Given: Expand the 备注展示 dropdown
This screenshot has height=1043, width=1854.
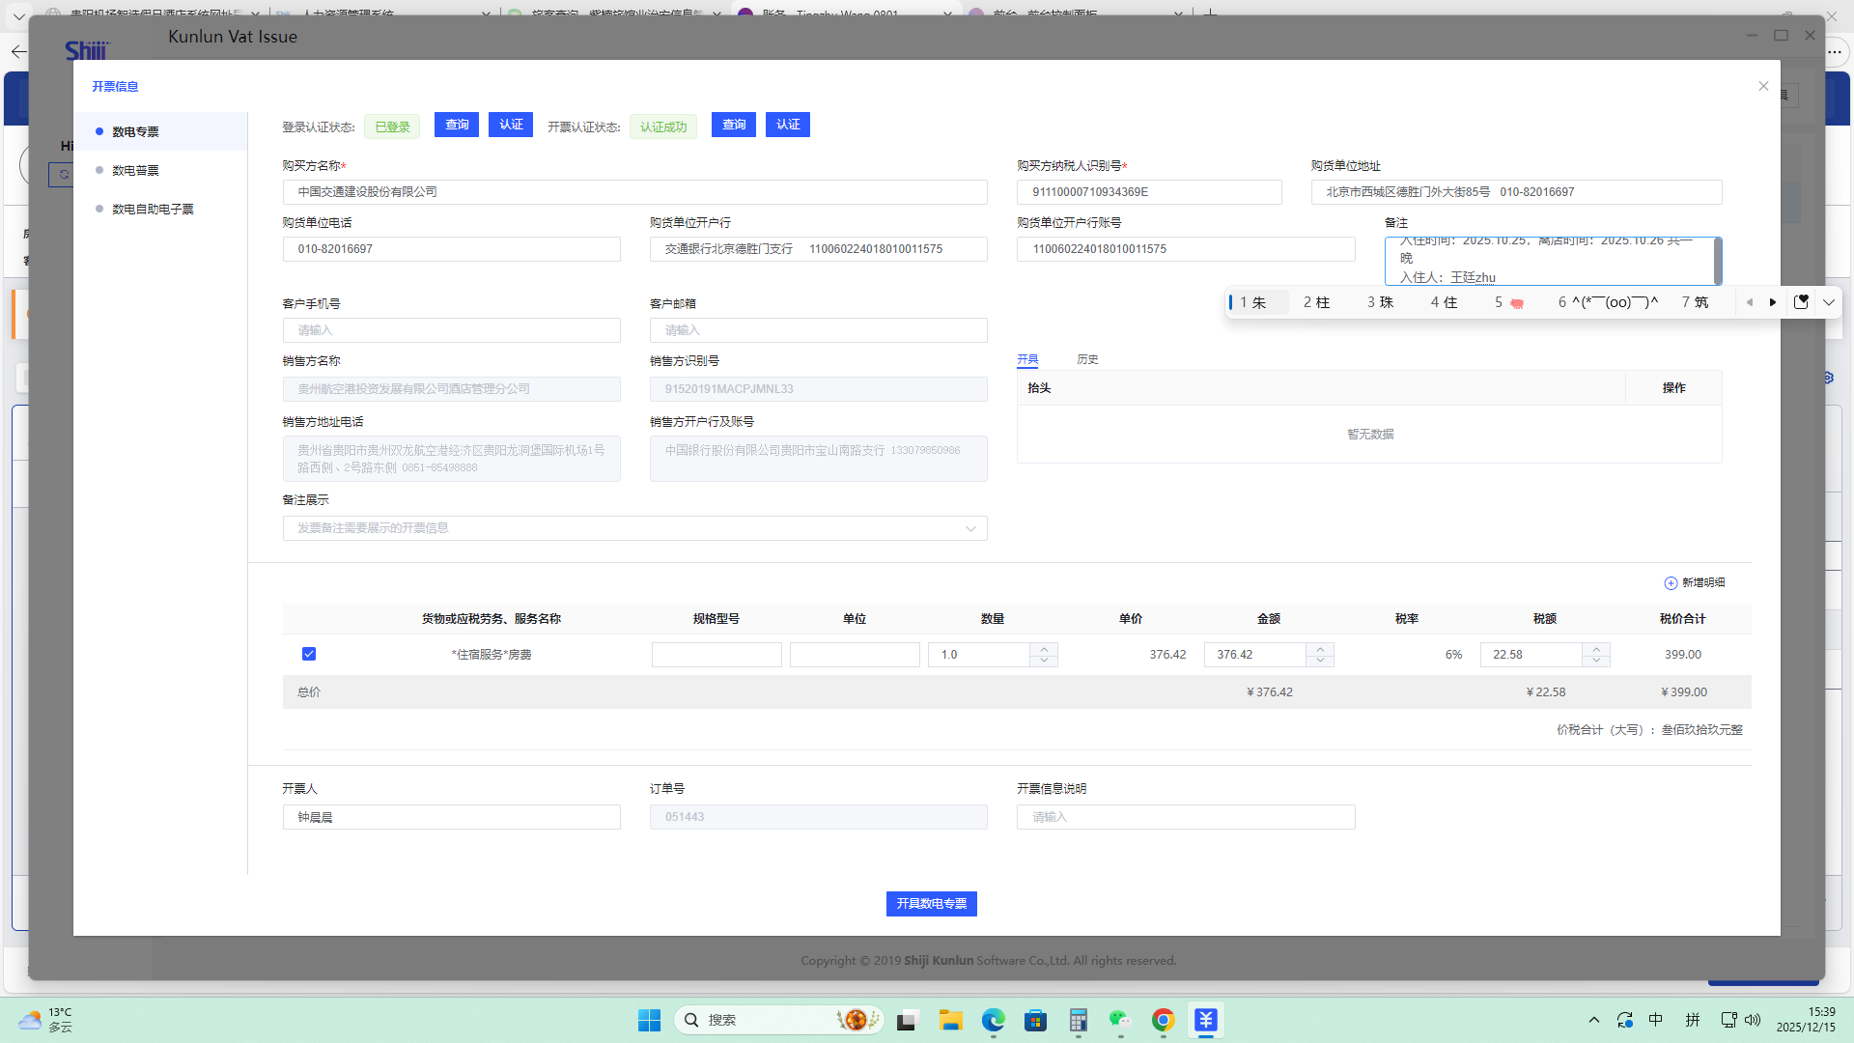Looking at the screenshot, I should tap(970, 528).
